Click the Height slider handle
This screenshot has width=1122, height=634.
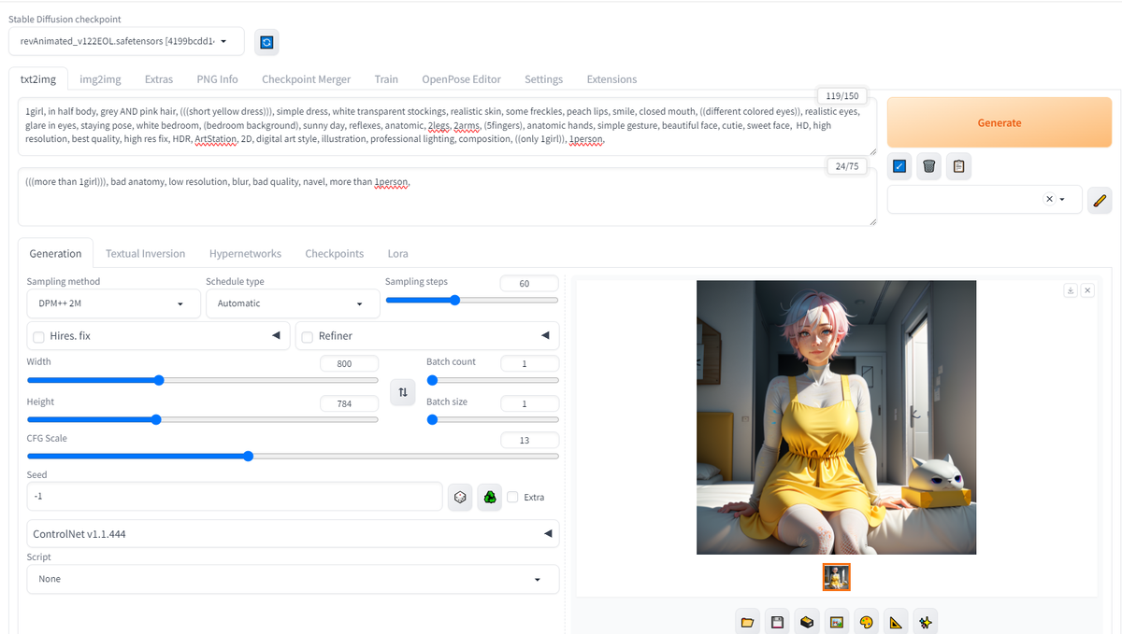click(x=155, y=420)
